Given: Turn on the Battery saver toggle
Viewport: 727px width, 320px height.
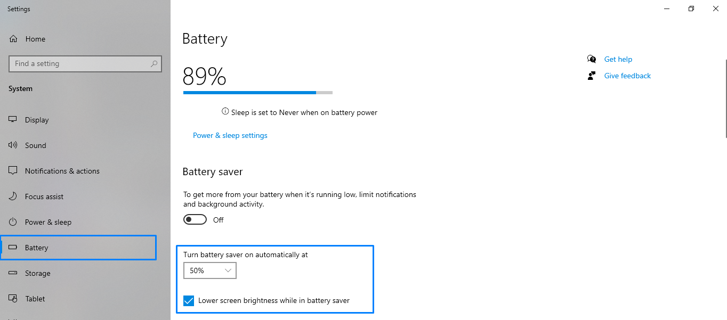Looking at the screenshot, I should click(195, 220).
